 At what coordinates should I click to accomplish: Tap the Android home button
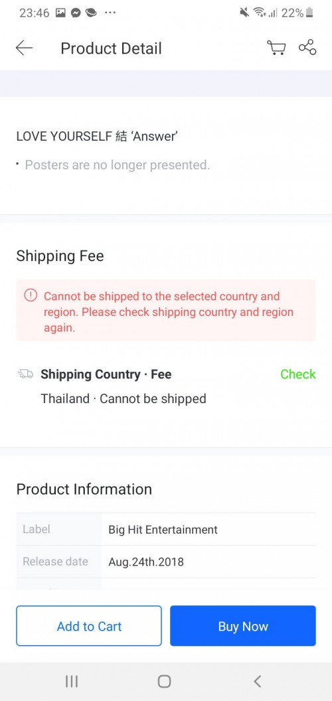[x=164, y=681]
